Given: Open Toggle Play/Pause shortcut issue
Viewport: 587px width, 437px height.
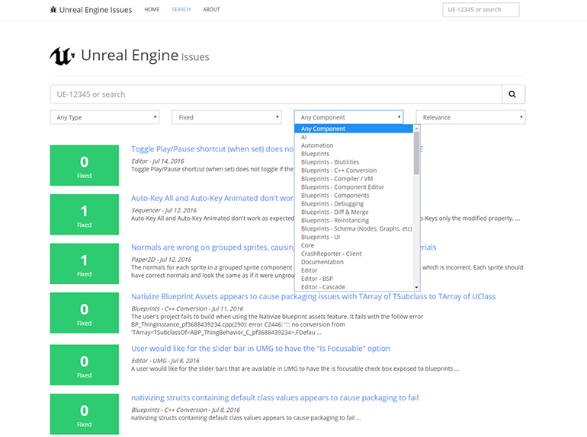Looking at the screenshot, I should coord(212,148).
